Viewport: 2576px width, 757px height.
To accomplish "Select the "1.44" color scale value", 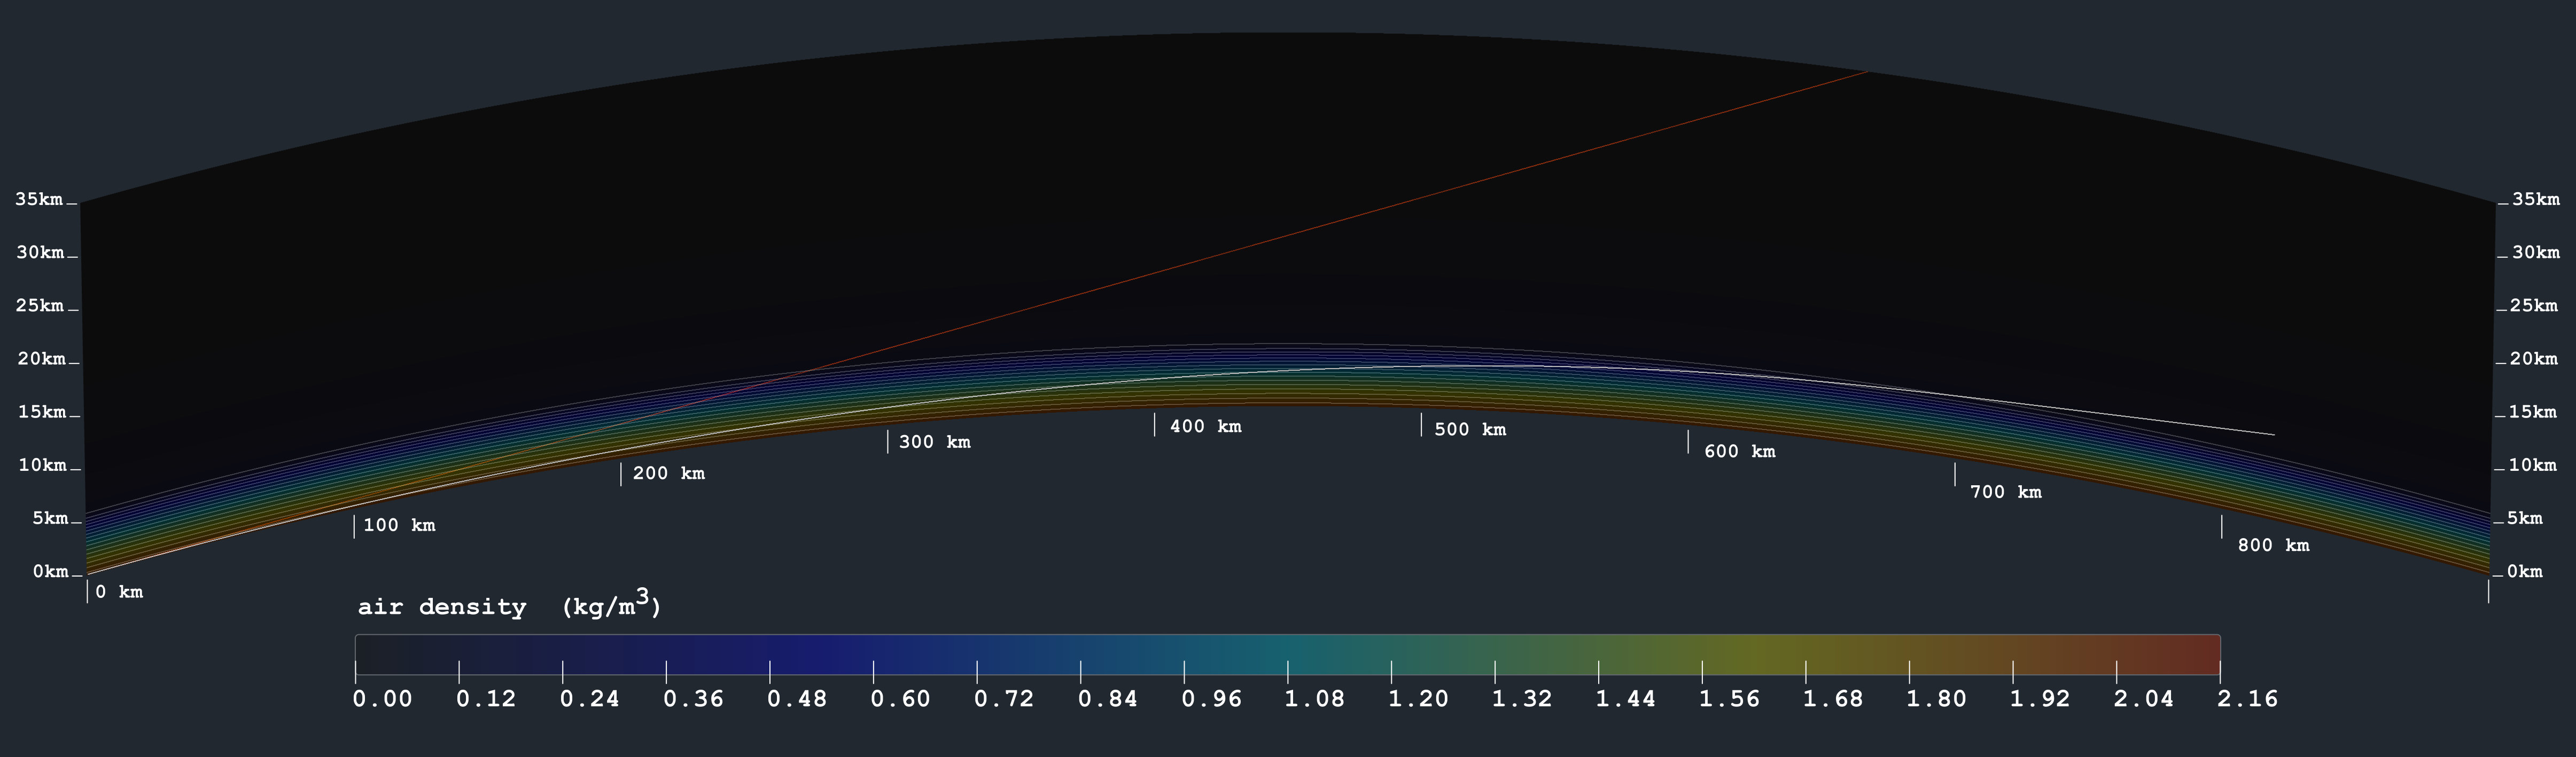I will pos(1626,699).
